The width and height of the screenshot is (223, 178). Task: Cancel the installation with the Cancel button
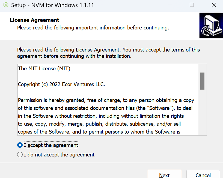(x=203, y=175)
